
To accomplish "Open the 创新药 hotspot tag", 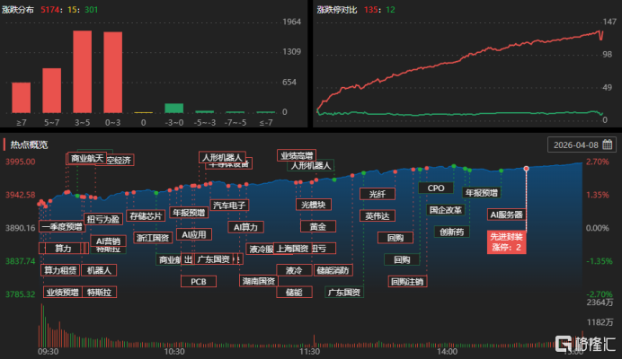I will pos(451,232).
